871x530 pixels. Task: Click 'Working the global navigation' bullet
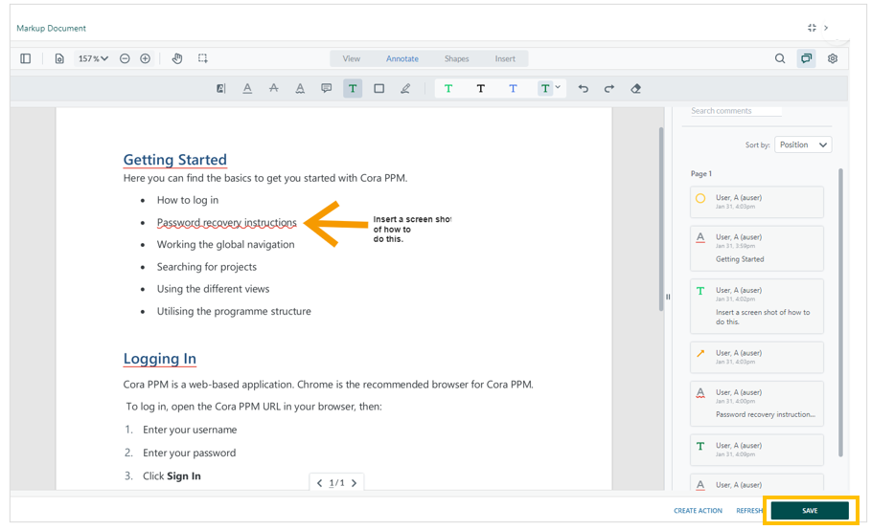225,245
